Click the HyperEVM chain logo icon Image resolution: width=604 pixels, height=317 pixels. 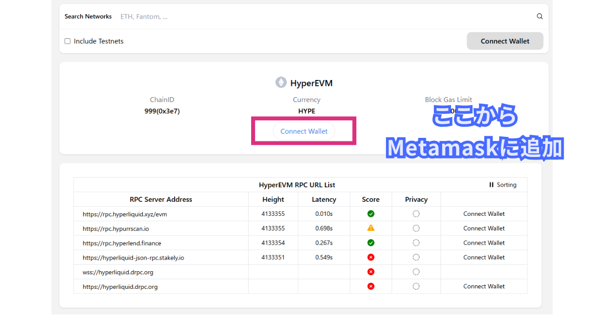coord(281,83)
